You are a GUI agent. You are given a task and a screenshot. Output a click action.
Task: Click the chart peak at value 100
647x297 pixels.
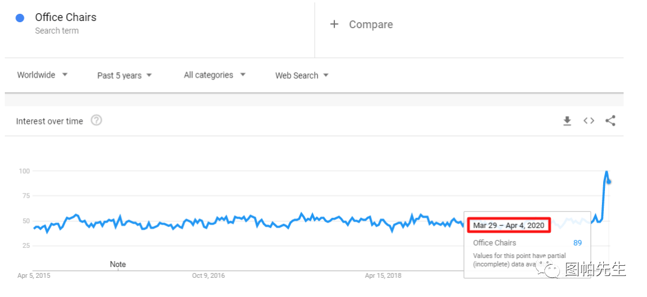[x=606, y=172]
